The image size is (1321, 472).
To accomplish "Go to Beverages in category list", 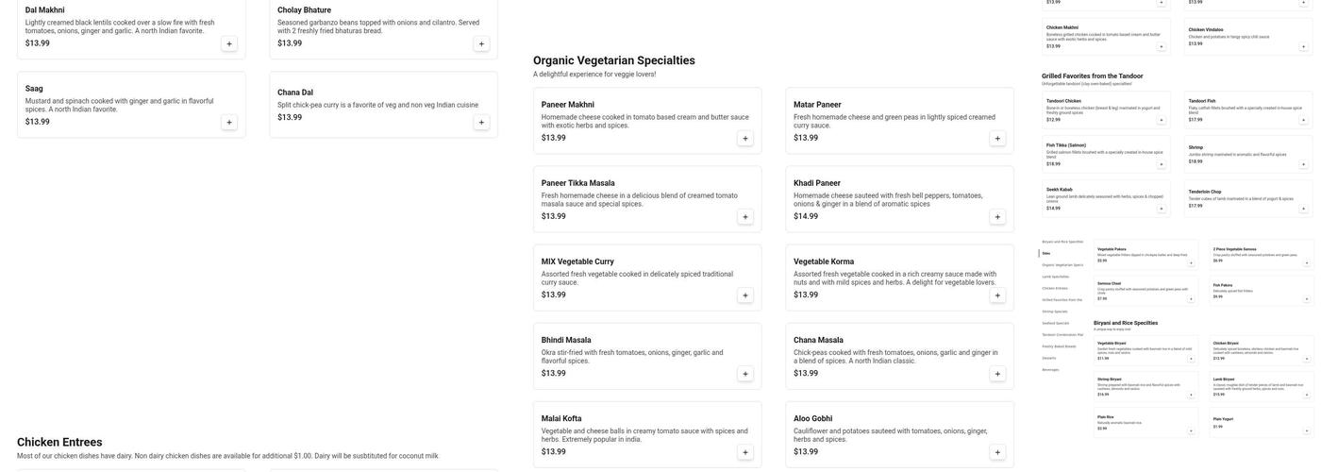I will coord(1050,370).
